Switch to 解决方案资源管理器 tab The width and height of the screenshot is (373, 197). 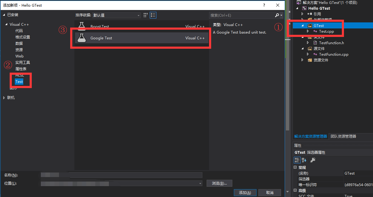[x=310, y=136]
